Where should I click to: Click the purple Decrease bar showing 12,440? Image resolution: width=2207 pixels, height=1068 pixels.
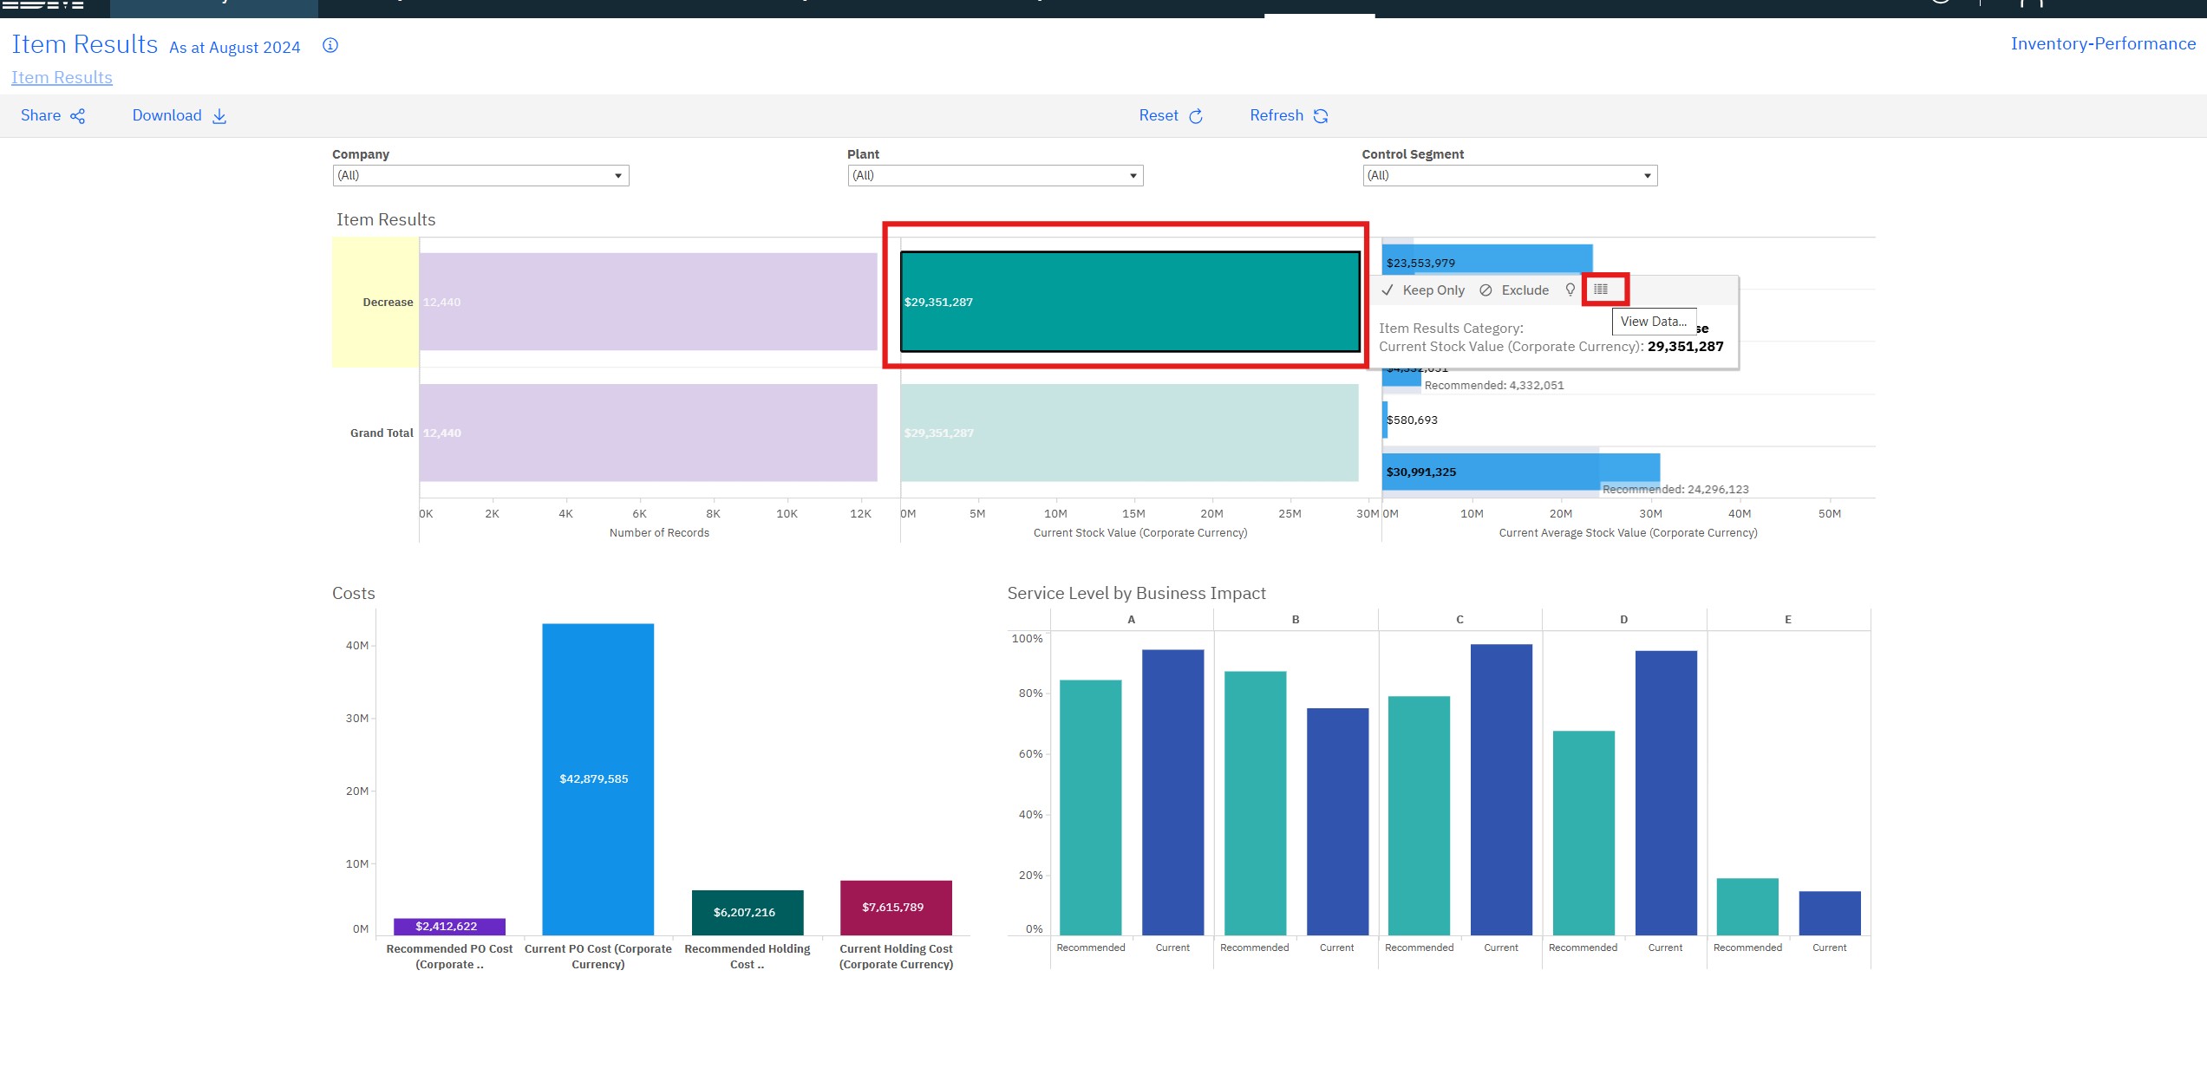[x=648, y=302]
